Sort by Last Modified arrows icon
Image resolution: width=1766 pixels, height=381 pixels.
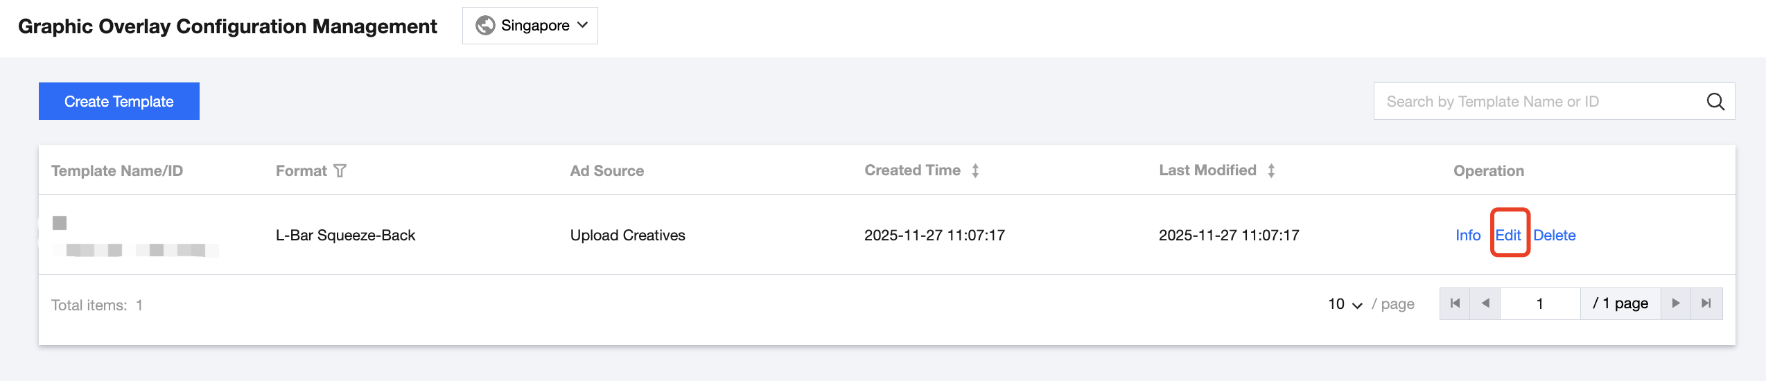[1271, 171]
